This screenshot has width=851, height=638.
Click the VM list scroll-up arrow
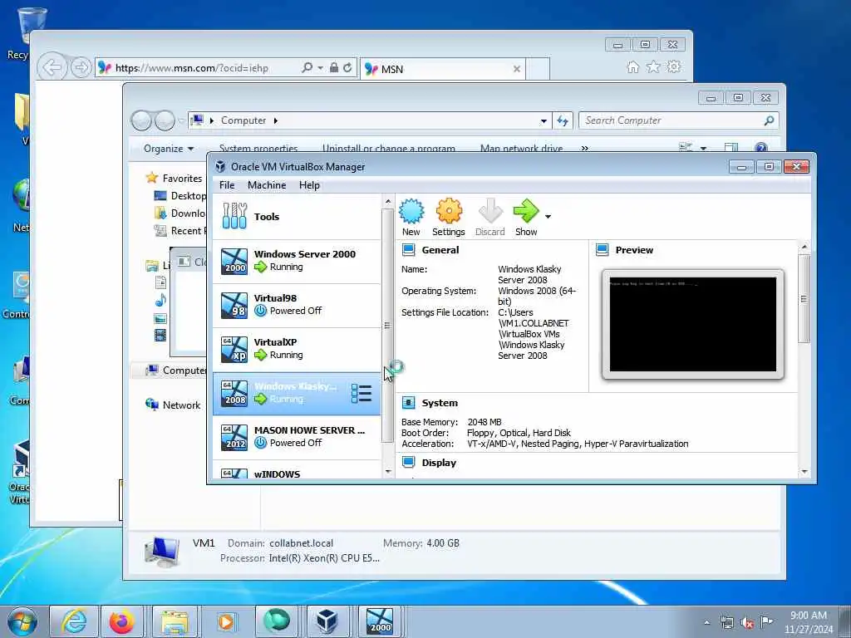(387, 202)
